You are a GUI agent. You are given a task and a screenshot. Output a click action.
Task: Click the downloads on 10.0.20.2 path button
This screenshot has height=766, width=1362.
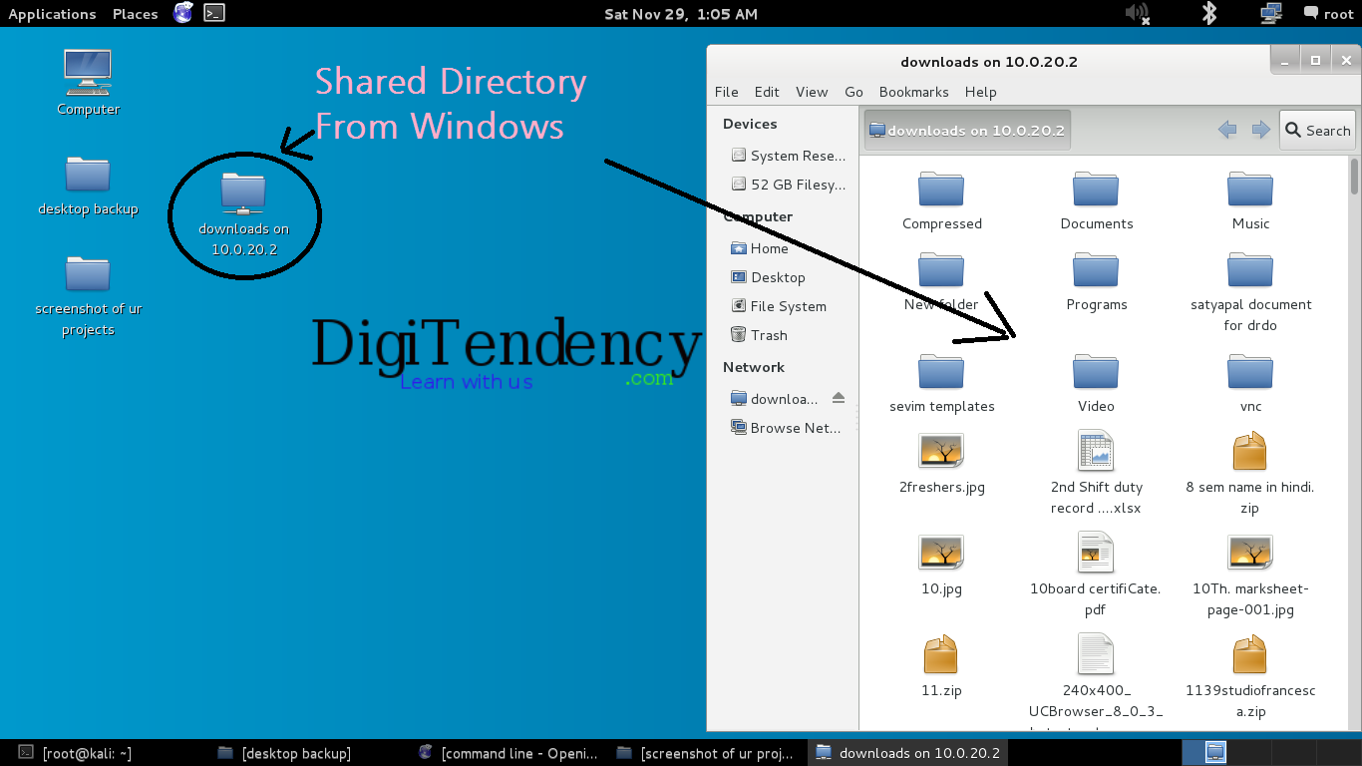tap(965, 130)
